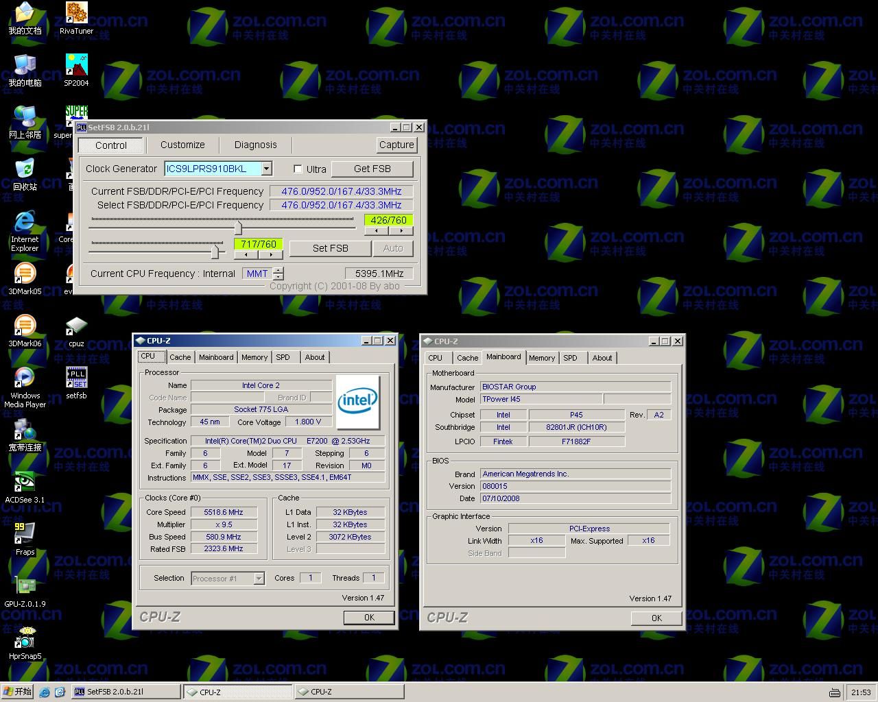Open the My Documents desktop icon
The height and width of the screenshot is (702, 878).
pos(25,19)
